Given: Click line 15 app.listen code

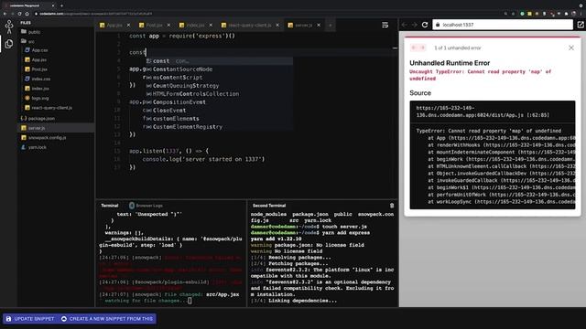Looking at the screenshot, I should tap(168, 151).
